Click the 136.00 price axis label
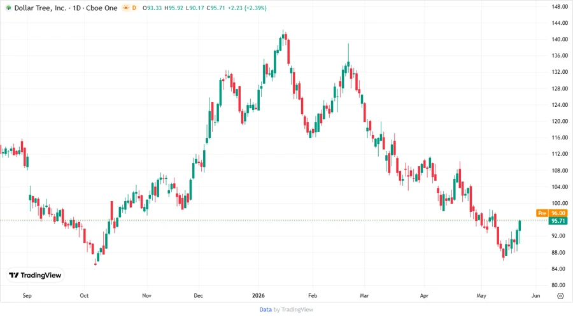This screenshot has height=317, width=573. tap(560, 56)
